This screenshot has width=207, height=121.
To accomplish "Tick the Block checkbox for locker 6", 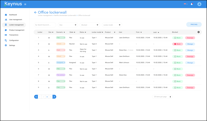I will click(175, 69).
